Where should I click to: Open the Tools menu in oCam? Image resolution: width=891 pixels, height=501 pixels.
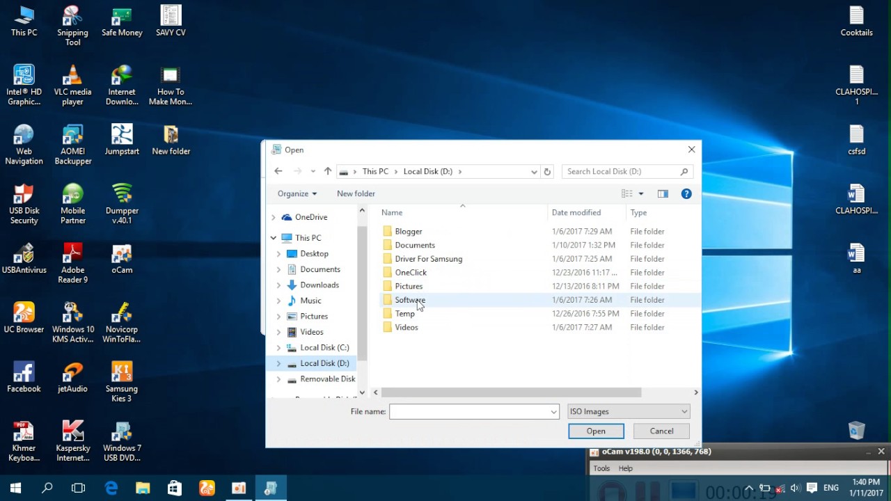tap(601, 468)
